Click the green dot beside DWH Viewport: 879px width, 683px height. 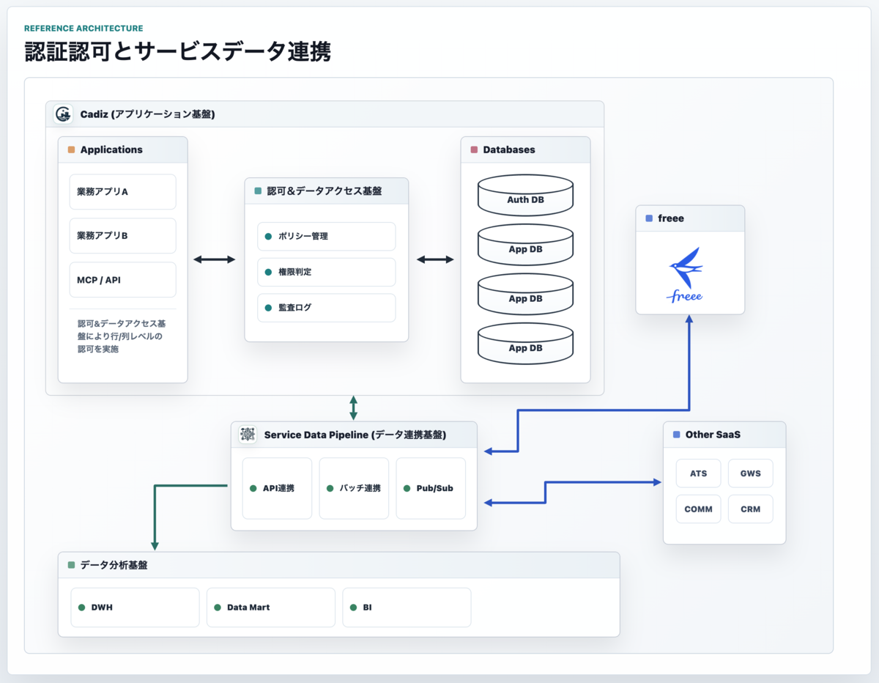pos(82,608)
